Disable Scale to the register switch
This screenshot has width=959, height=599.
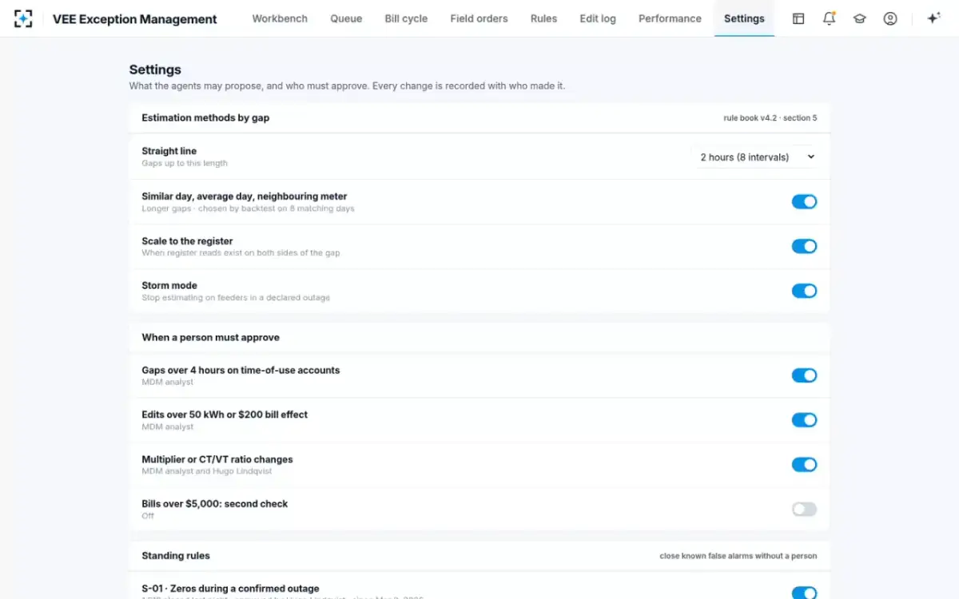804,246
